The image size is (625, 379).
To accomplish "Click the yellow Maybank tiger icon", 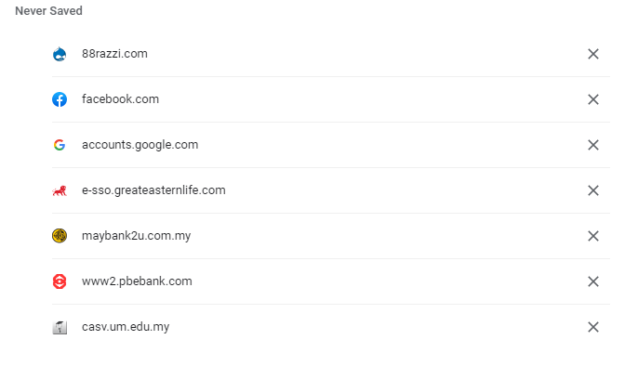I will [60, 236].
